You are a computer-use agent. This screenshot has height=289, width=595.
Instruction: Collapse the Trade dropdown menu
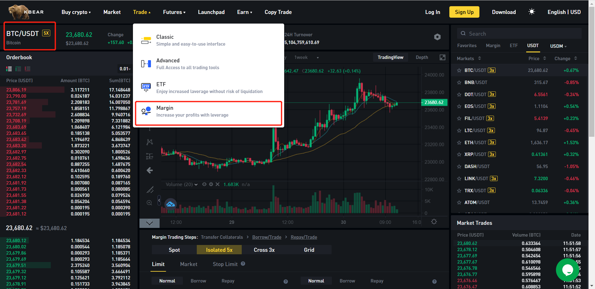pyautogui.click(x=142, y=12)
